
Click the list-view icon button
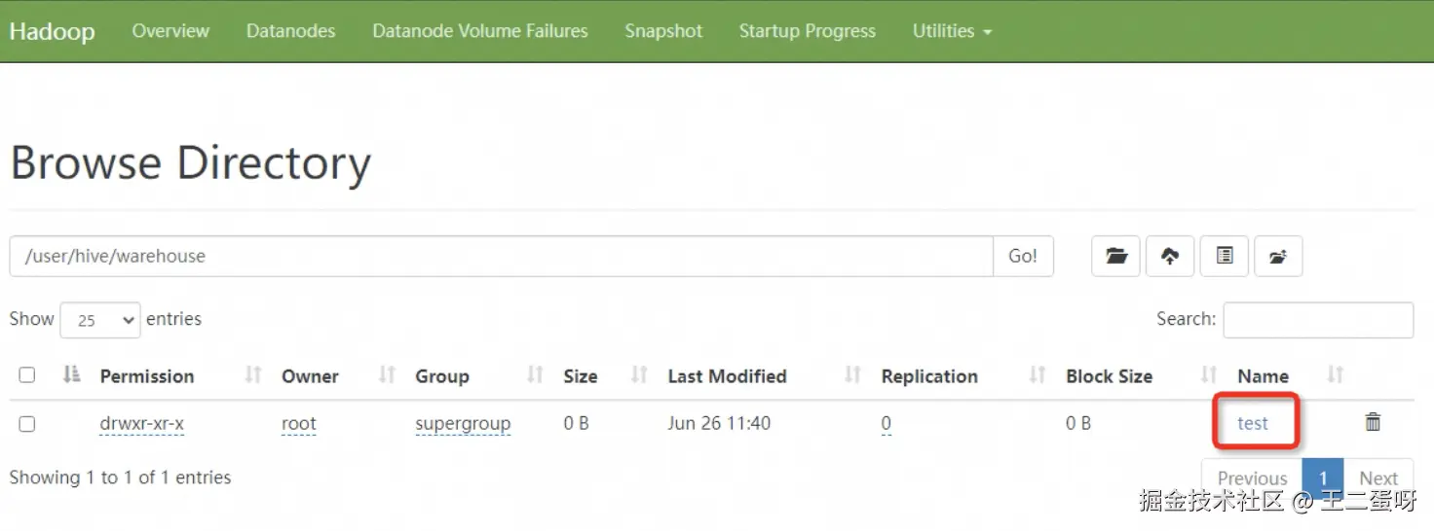(1225, 257)
